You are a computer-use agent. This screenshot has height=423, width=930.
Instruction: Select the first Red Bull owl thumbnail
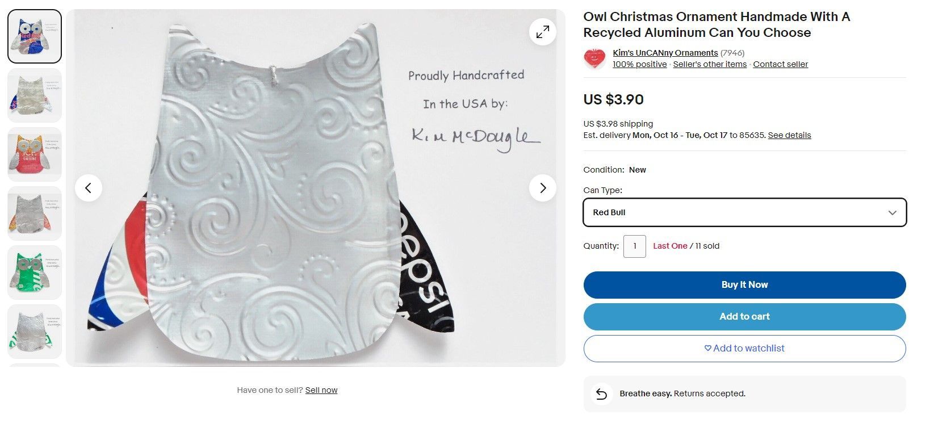click(x=35, y=36)
